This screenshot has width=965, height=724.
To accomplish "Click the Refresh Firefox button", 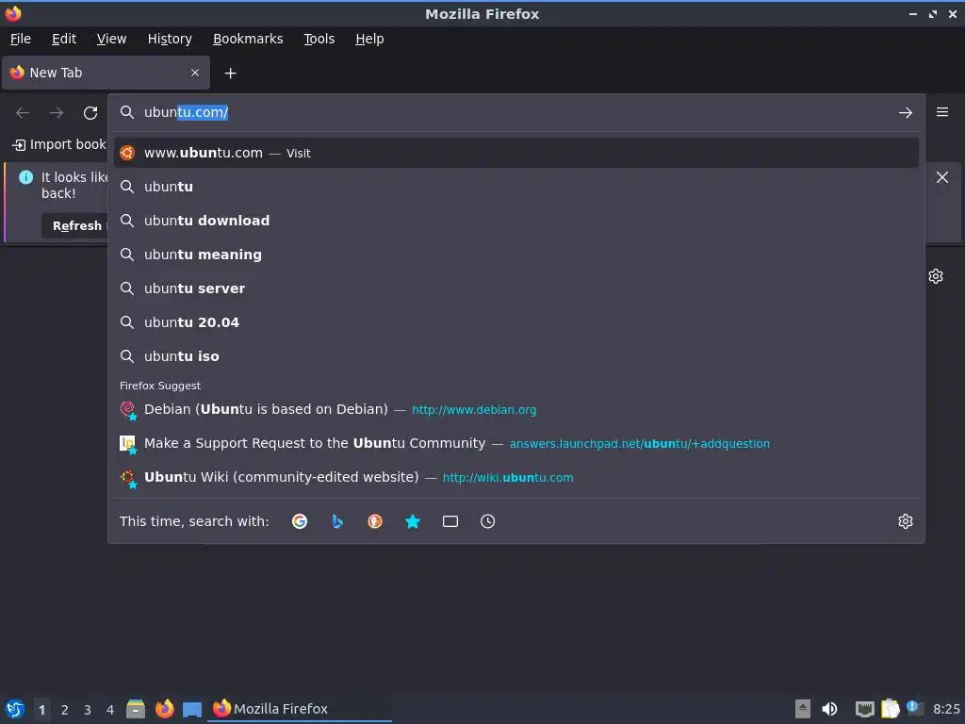I will point(75,226).
